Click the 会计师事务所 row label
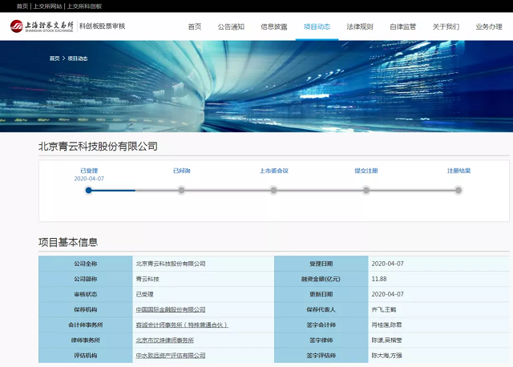513x367 pixels. click(86, 325)
